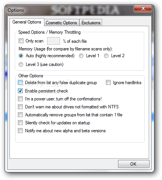Confirm settings with the OK button

click(x=134, y=164)
